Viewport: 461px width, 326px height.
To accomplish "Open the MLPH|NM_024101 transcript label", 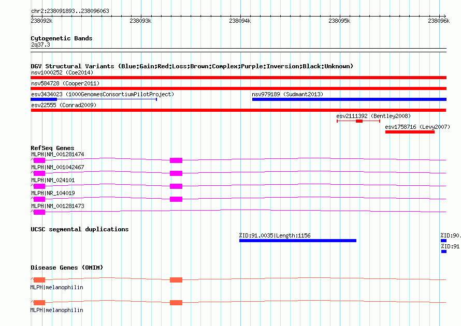I will coord(53,180).
